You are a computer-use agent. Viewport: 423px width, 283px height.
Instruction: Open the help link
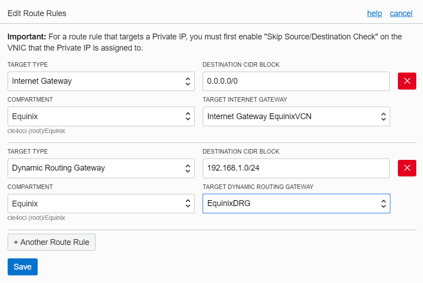[x=375, y=13]
